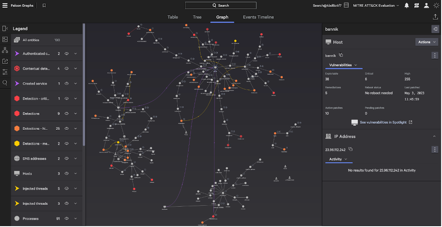
Task: Switch to the Table tab
Action: tap(172, 17)
